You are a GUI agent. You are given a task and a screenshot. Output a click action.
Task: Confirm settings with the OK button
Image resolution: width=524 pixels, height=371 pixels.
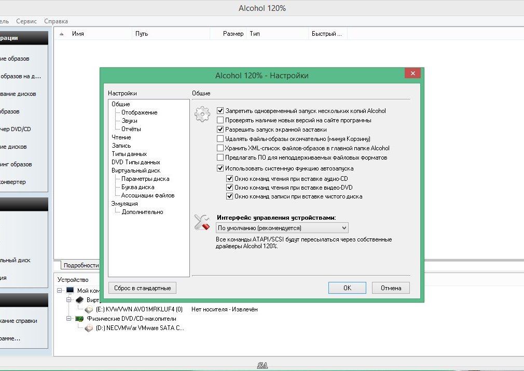click(347, 288)
